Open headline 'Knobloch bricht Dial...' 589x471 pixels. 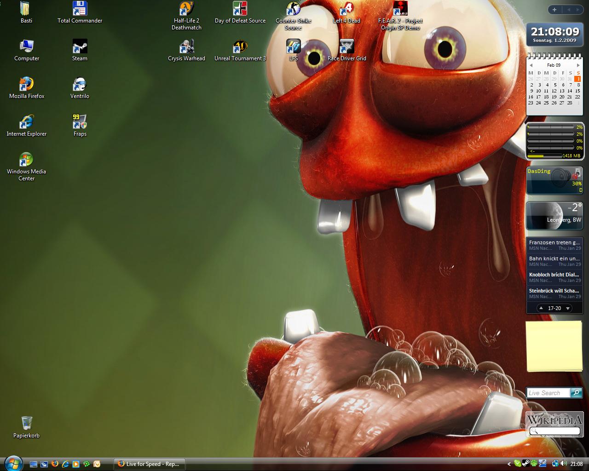(x=554, y=277)
